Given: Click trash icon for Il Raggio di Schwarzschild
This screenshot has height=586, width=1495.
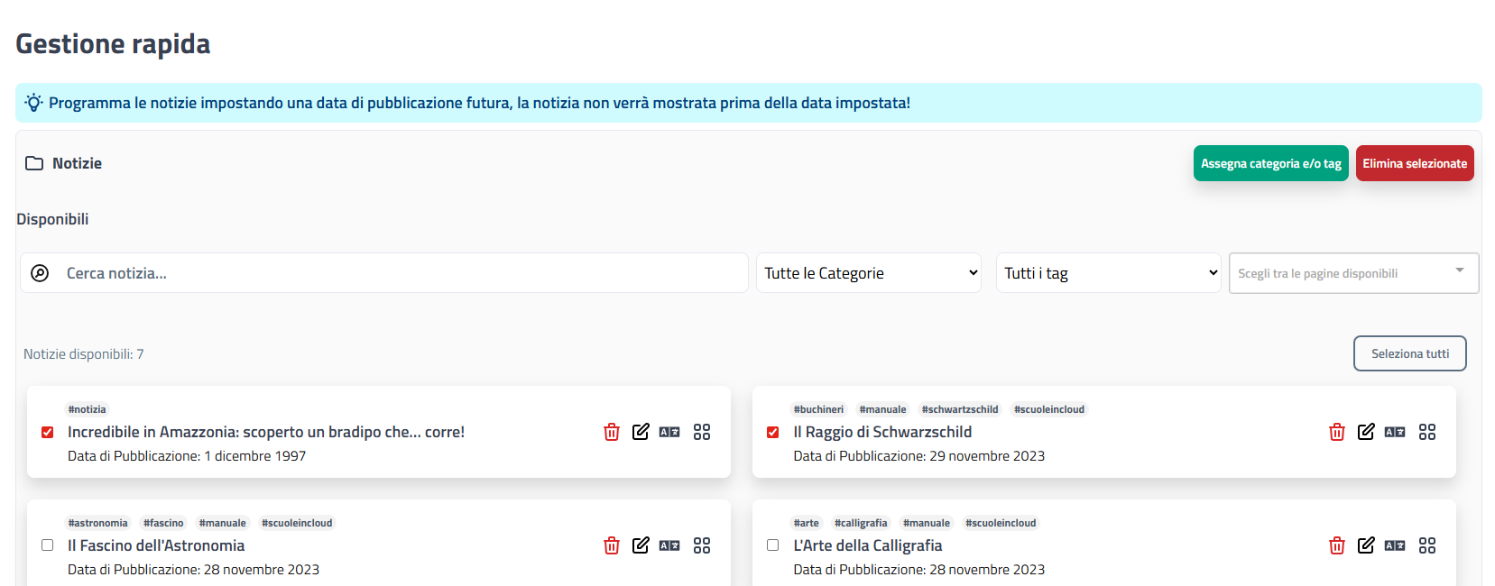Looking at the screenshot, I should tap(1337, 432).
